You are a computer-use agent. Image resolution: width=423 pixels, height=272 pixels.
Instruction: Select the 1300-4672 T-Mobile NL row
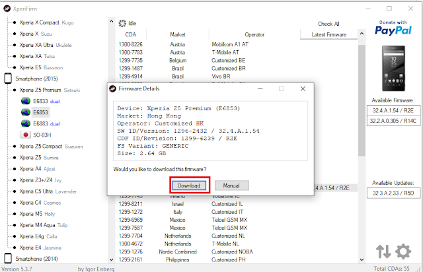point(237,244)
